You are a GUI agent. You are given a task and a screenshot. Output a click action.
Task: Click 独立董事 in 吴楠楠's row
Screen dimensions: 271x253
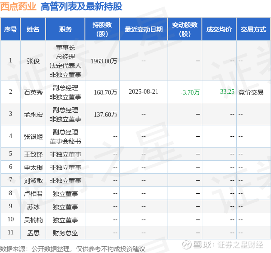pyautogui.click(x=65, y=220)
